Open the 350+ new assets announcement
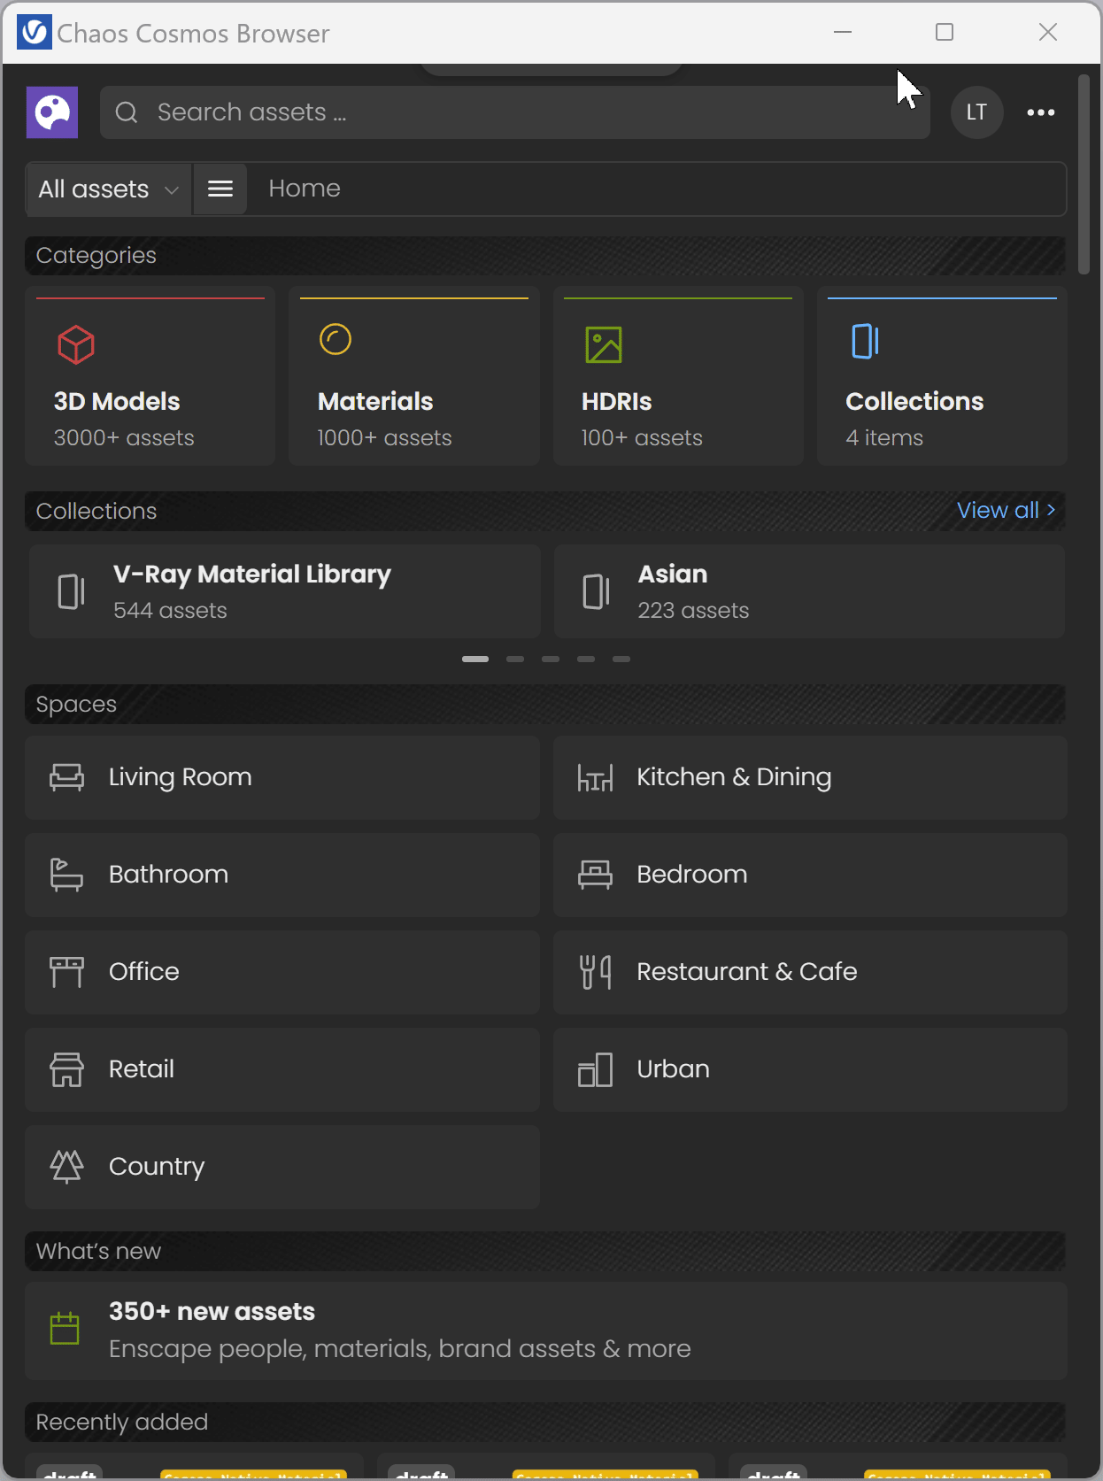This screenshot has height=1481, width=1103. 546,1331
